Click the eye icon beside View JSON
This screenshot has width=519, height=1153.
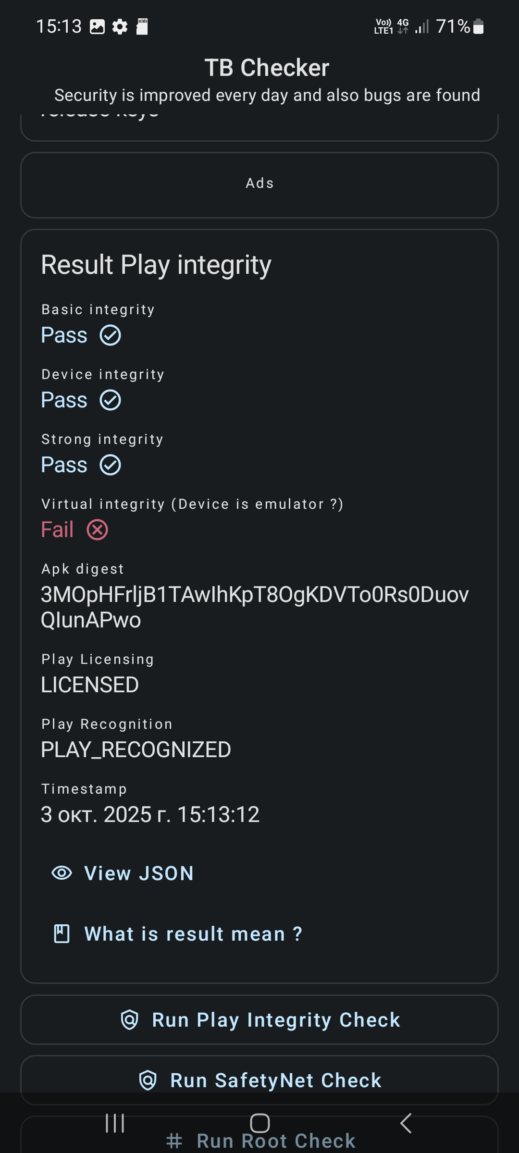click(x=62, y=873)
